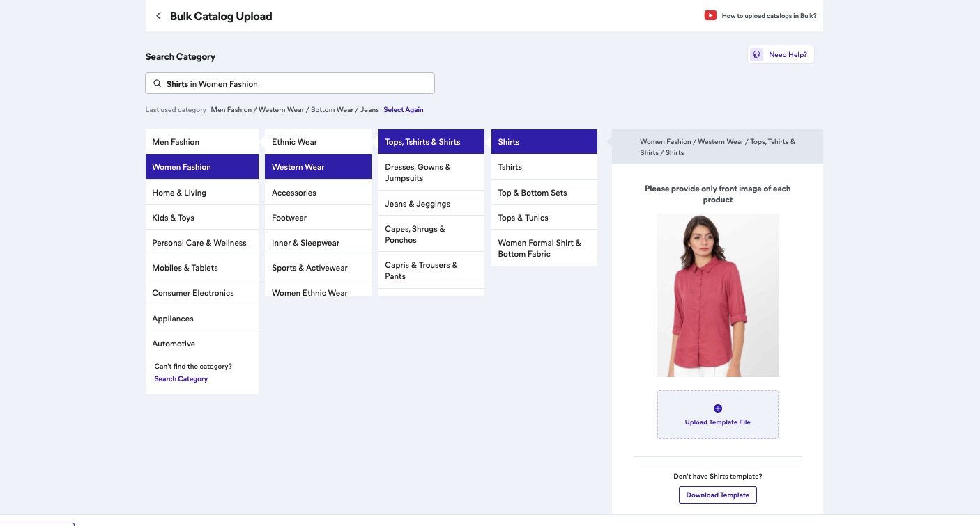980x526 pixels.
Task: Select Women Formal Shirt & Bottom Fabric
Action: tap(544, 248)
